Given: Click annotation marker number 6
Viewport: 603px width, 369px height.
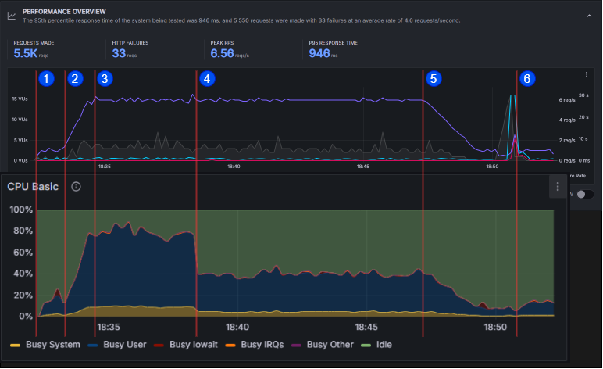Looking at the screenshot, I should 528,78.
